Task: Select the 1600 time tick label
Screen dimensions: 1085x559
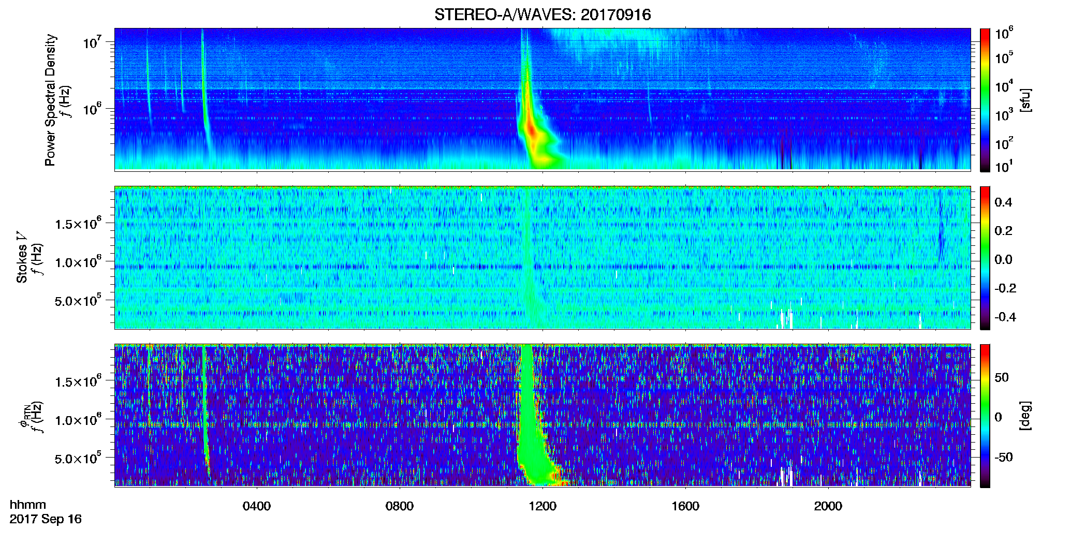Action: (685, 506)
